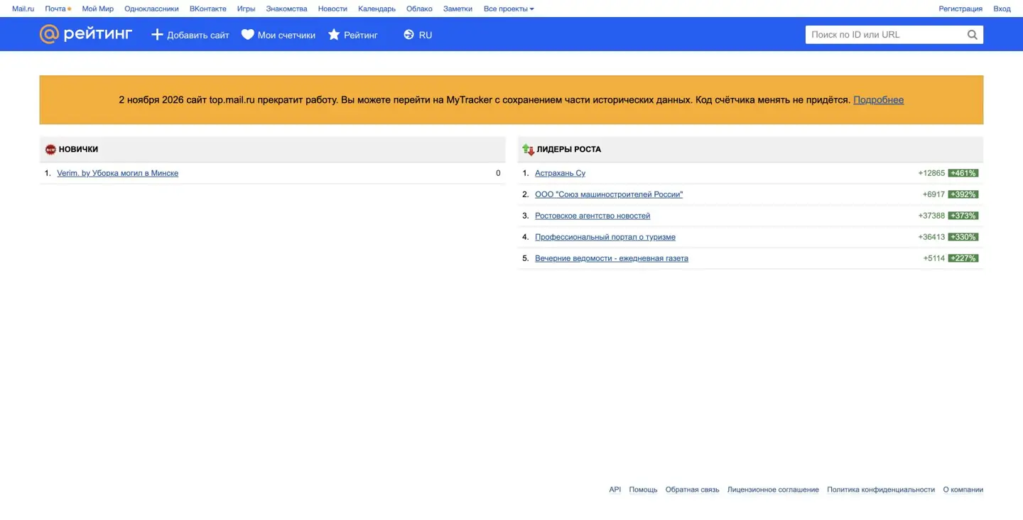
Task: Open the Астрахань Су link
Action: point(561,173)
